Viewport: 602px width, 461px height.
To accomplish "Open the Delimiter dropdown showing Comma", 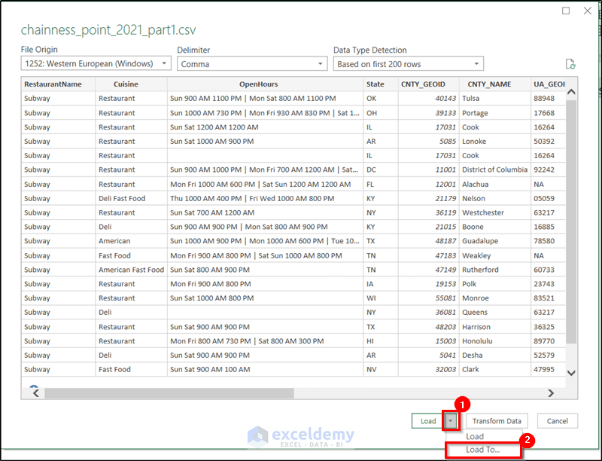I will pyautogui.click(x=252, y=64).
